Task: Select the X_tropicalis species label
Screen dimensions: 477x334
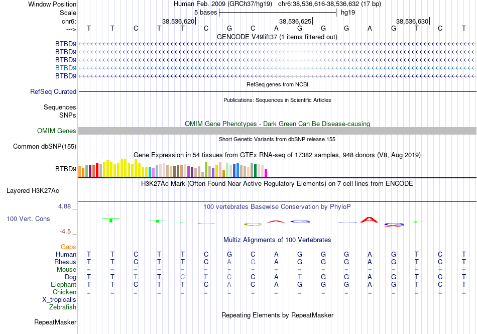Action: [59, 300]
